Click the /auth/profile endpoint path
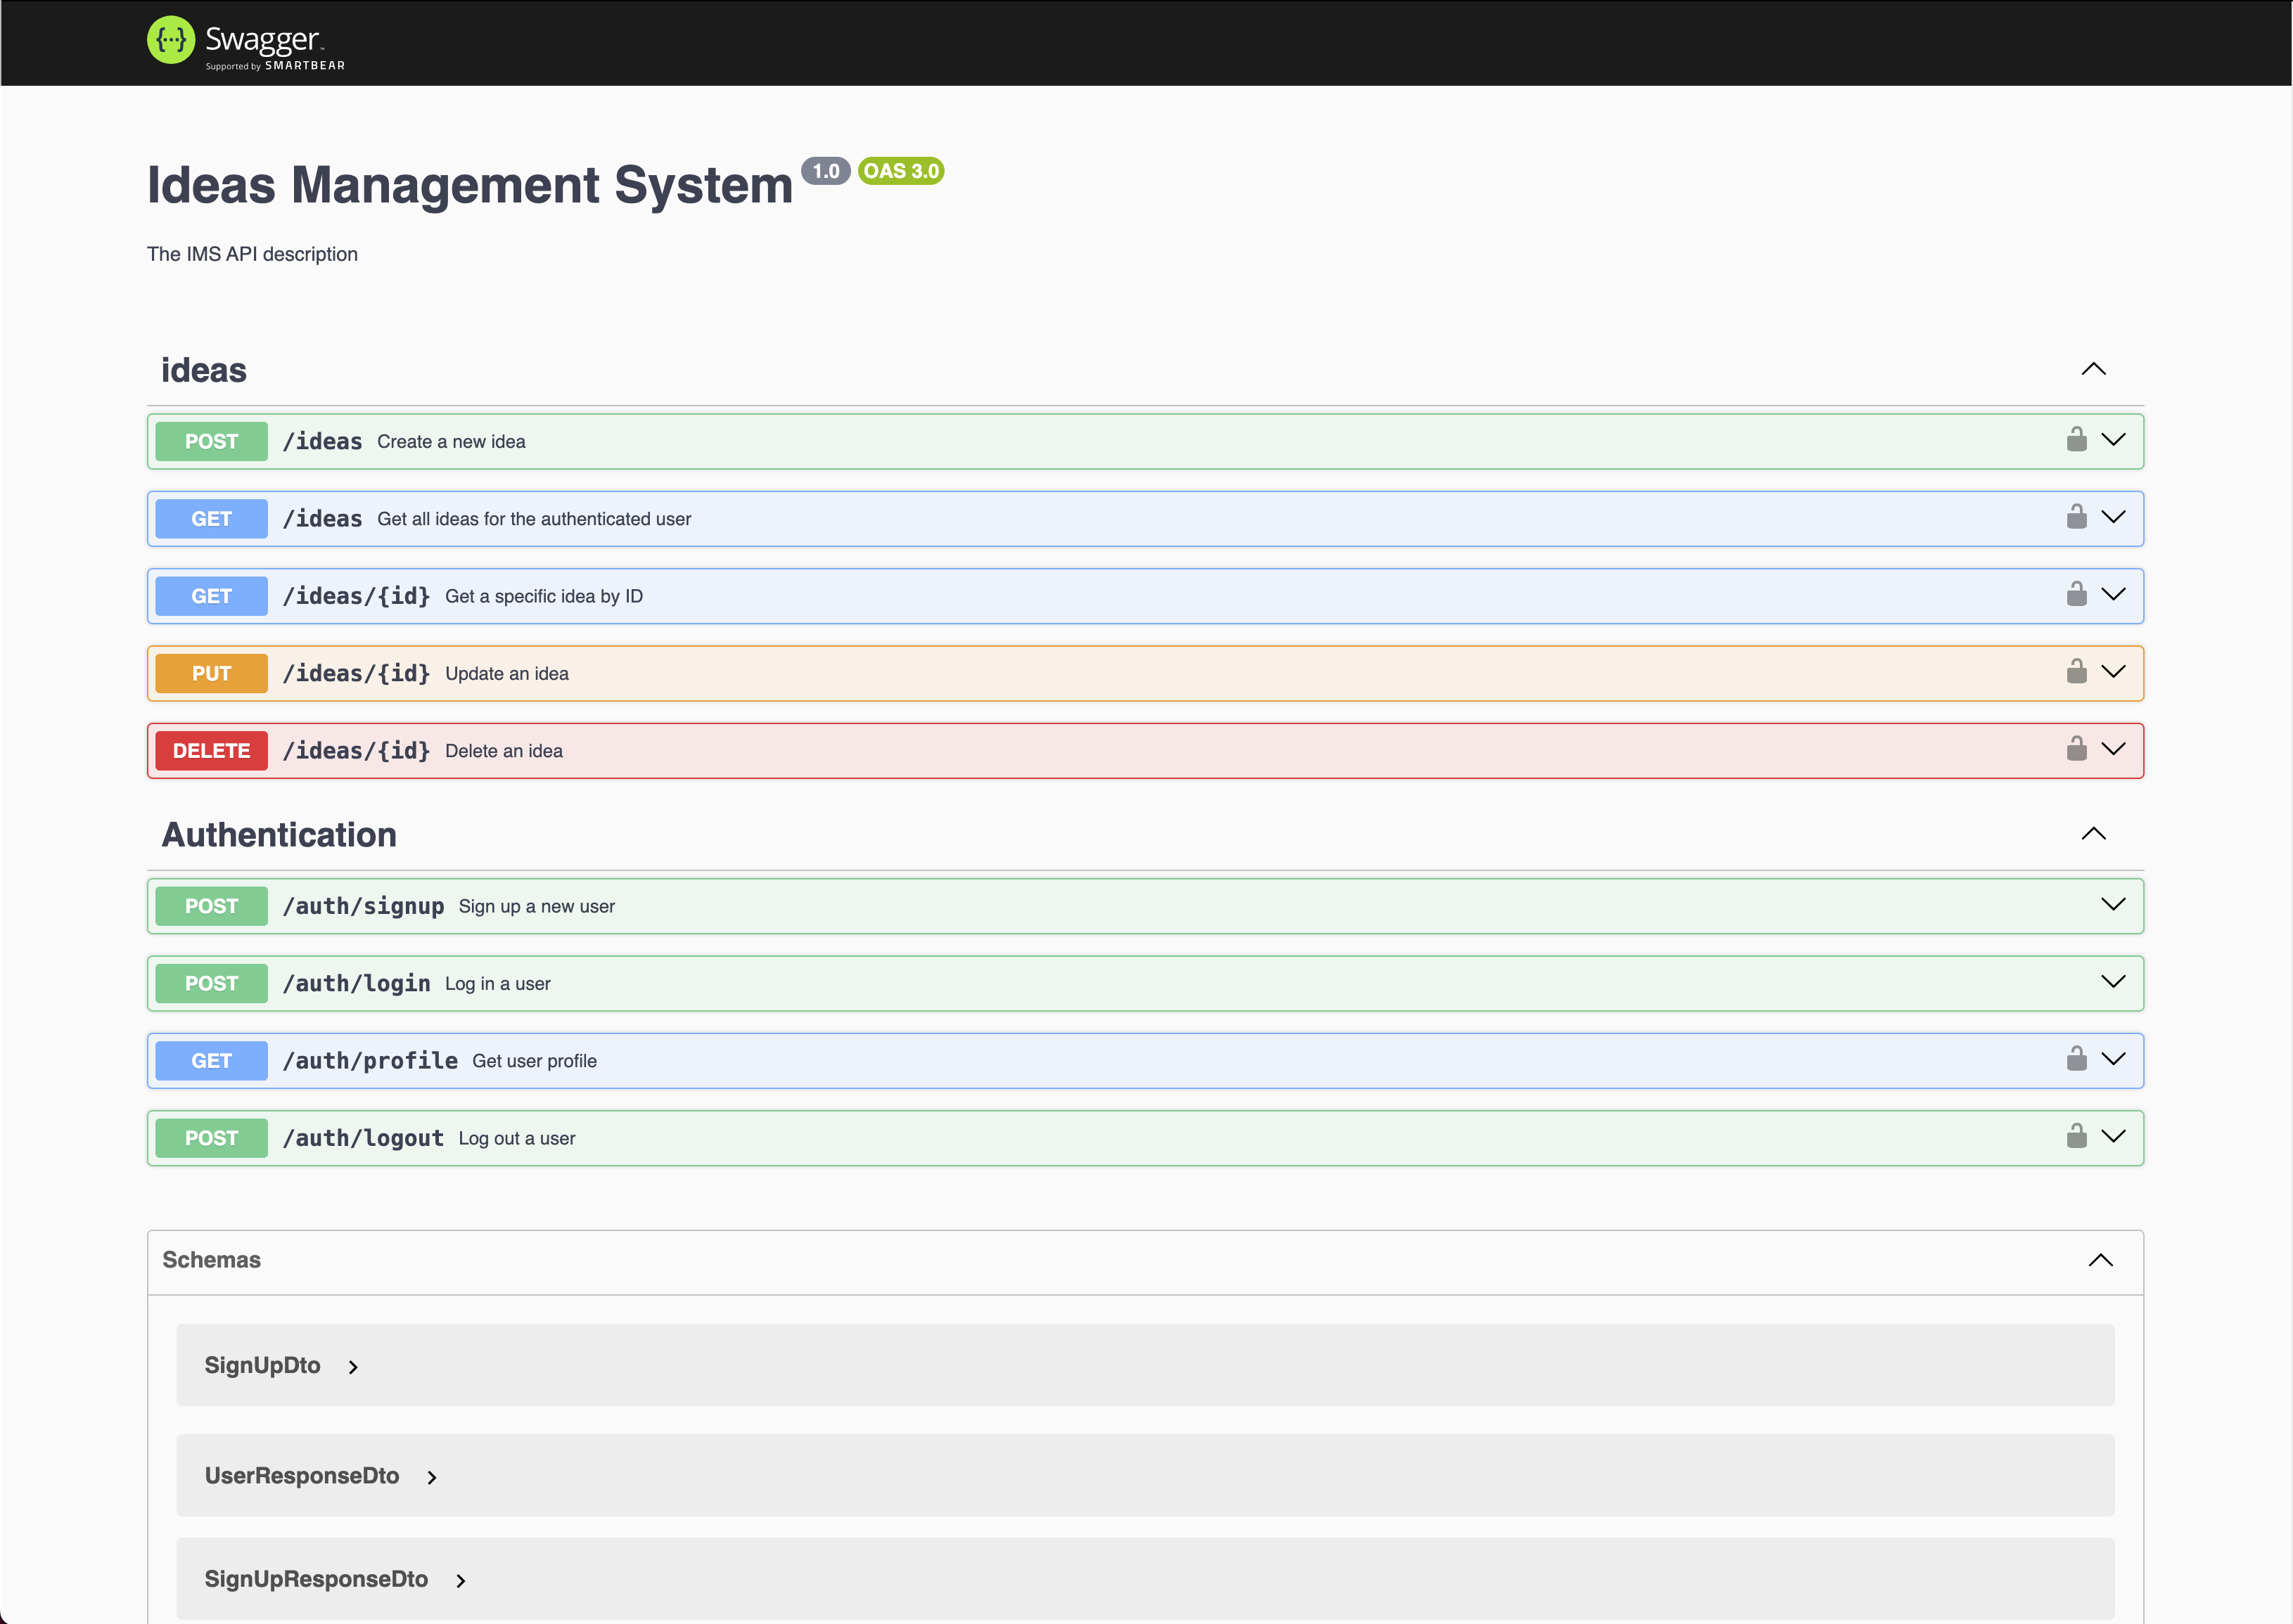Screen dimensions: 2293x1624 click(370, 1061)
